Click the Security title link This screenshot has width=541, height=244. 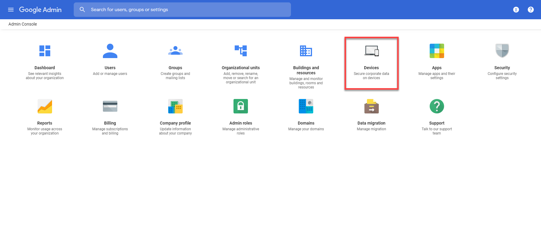[502, 68]
